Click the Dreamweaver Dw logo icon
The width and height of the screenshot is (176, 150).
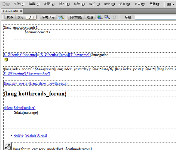6,4
